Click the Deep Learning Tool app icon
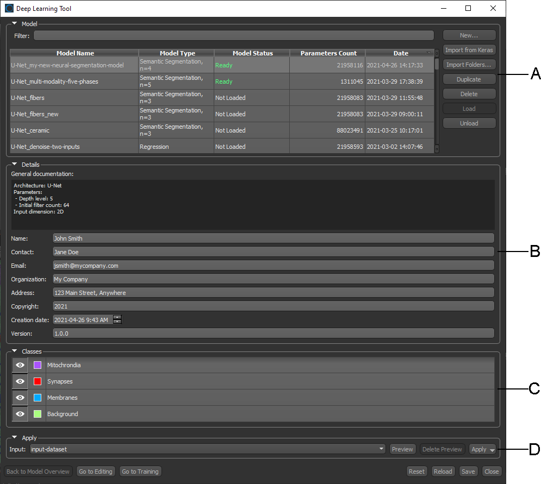This screenshot has height=484, width=541. (9, 8)
